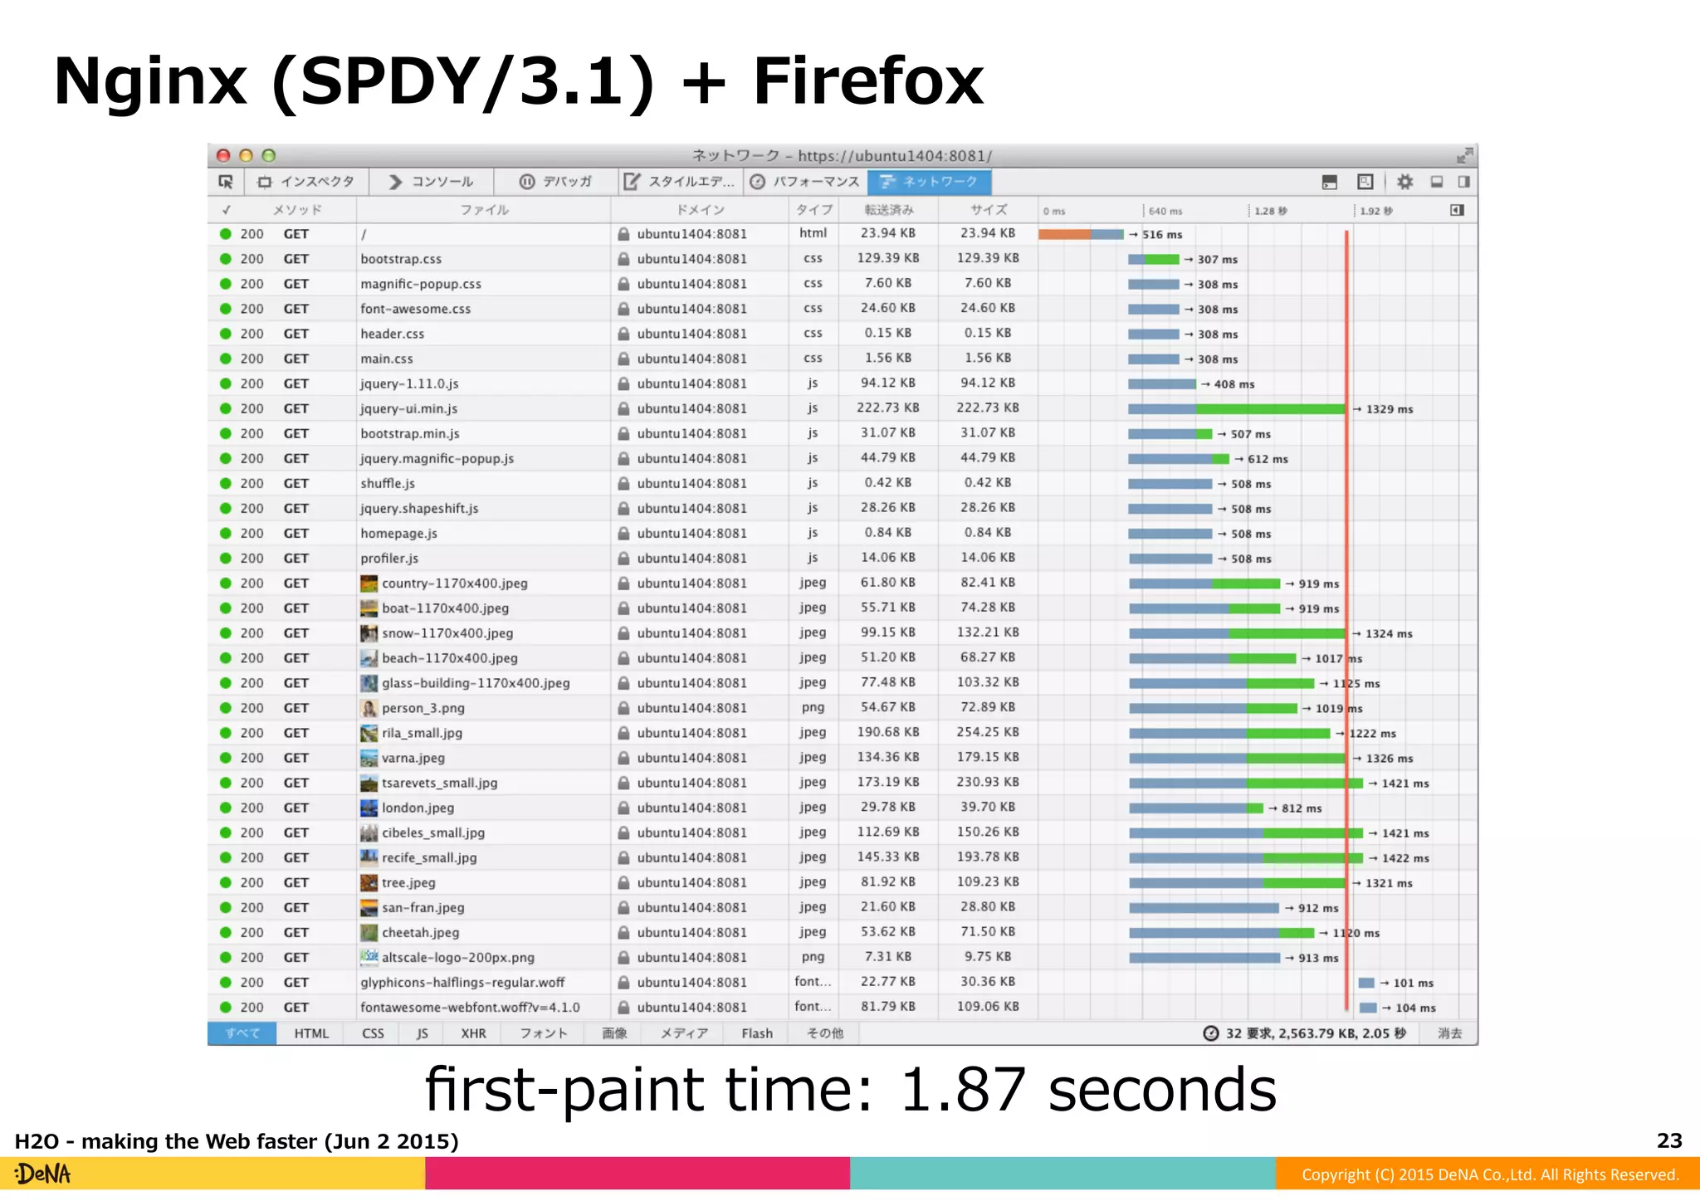Click the dock-to-side icon in devtools toolbar
The image size is (1700, 1201).
1463,182
